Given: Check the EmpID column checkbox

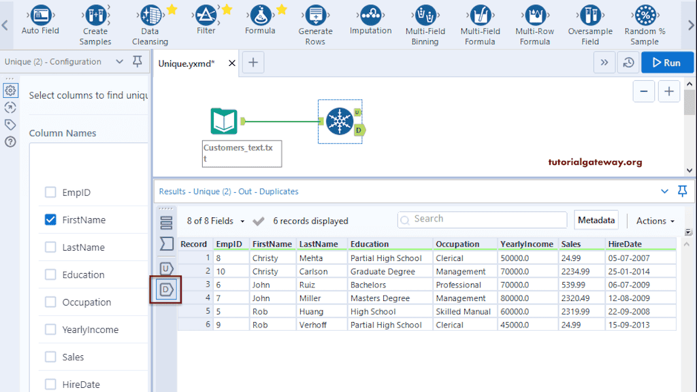Looking at the screenshot, I should 50,192.
